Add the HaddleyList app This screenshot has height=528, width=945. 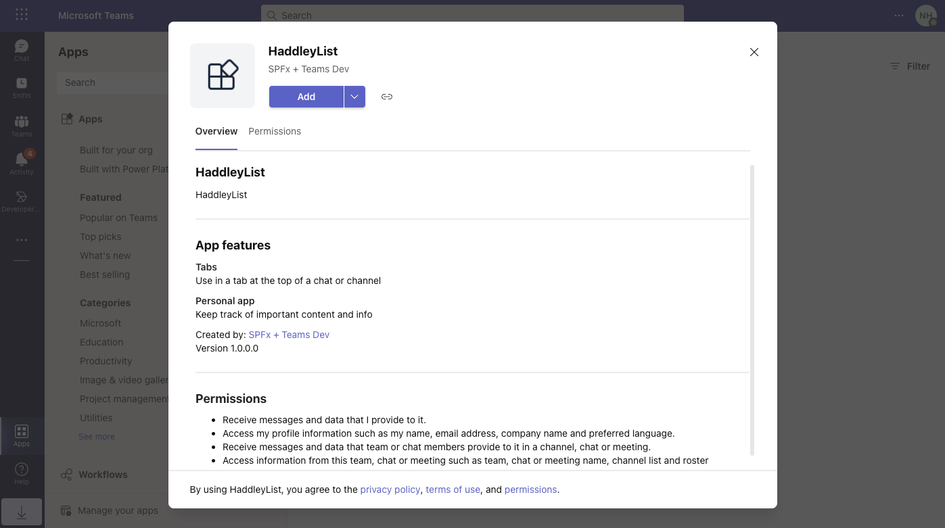click(306, 97)
